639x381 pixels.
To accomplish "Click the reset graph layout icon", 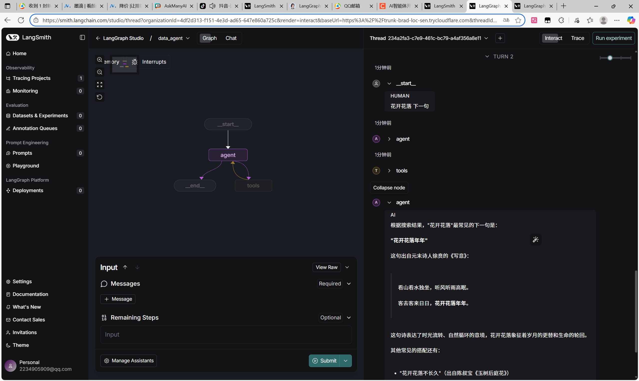I will 99,97.
